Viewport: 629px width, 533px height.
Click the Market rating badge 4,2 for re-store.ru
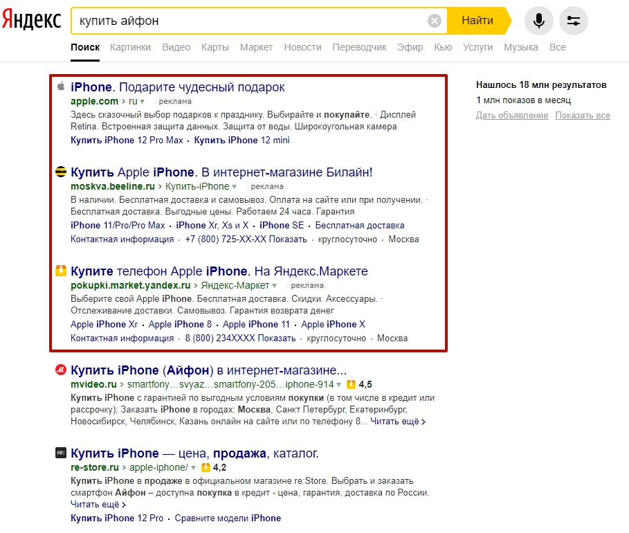tap(213, 467)
